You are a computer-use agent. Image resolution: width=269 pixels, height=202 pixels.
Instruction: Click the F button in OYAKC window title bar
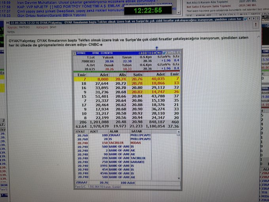(169, 53)
